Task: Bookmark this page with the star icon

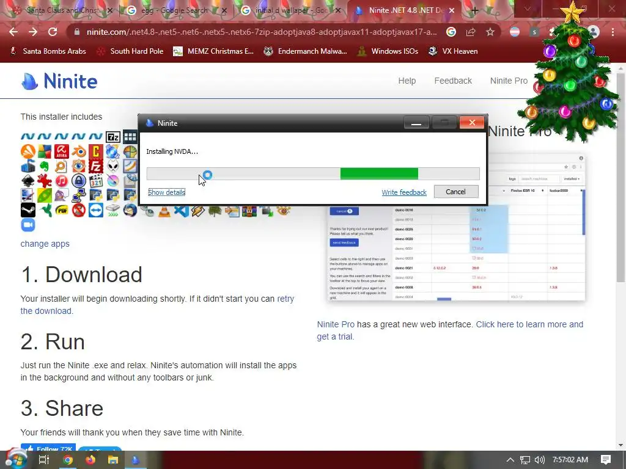Action: [x=490, y=32]
